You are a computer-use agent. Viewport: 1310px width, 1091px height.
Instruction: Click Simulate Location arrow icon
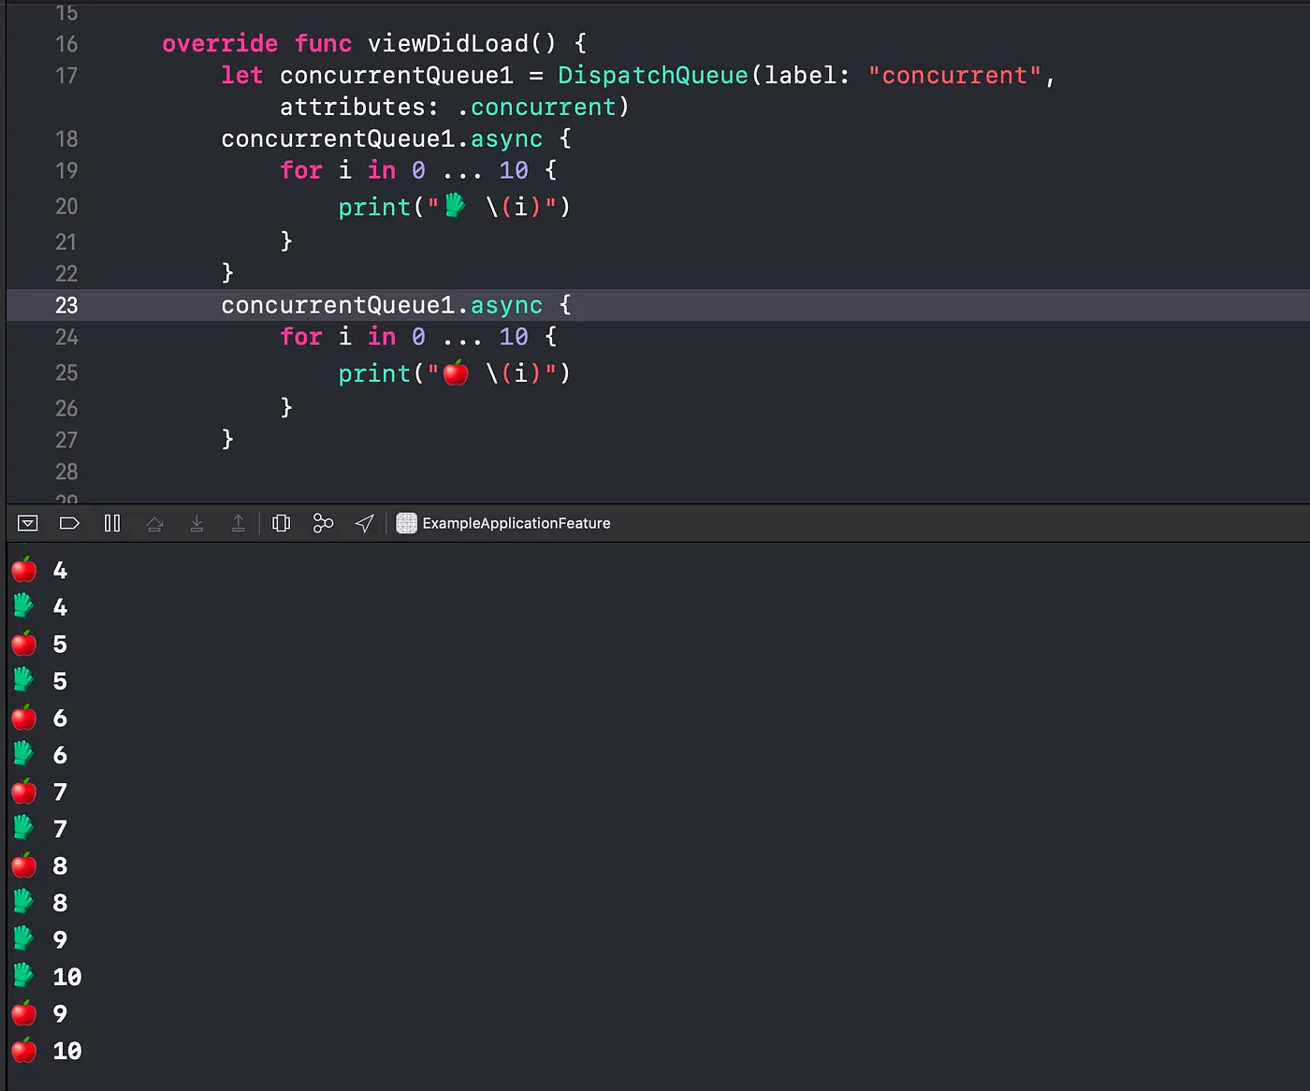coord(365,523)
